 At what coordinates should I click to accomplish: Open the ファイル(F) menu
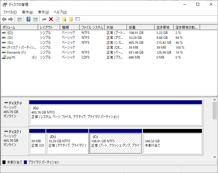click(10, 12)
